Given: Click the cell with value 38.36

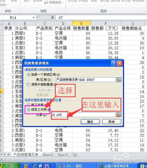Looking at the screenshot, I should [106, 53].
